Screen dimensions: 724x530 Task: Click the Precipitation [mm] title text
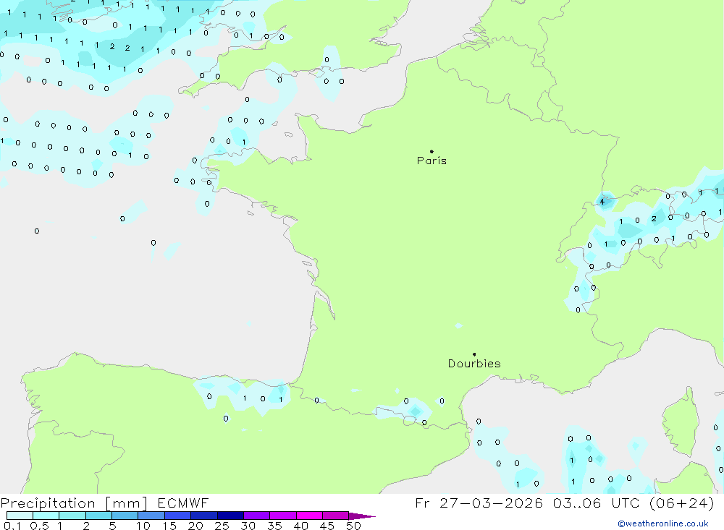[74, 503]
